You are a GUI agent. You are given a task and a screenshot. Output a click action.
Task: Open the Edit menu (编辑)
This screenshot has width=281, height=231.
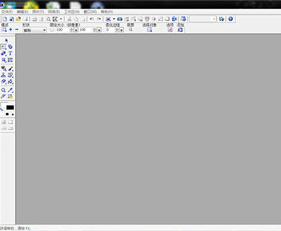point(23,12)
